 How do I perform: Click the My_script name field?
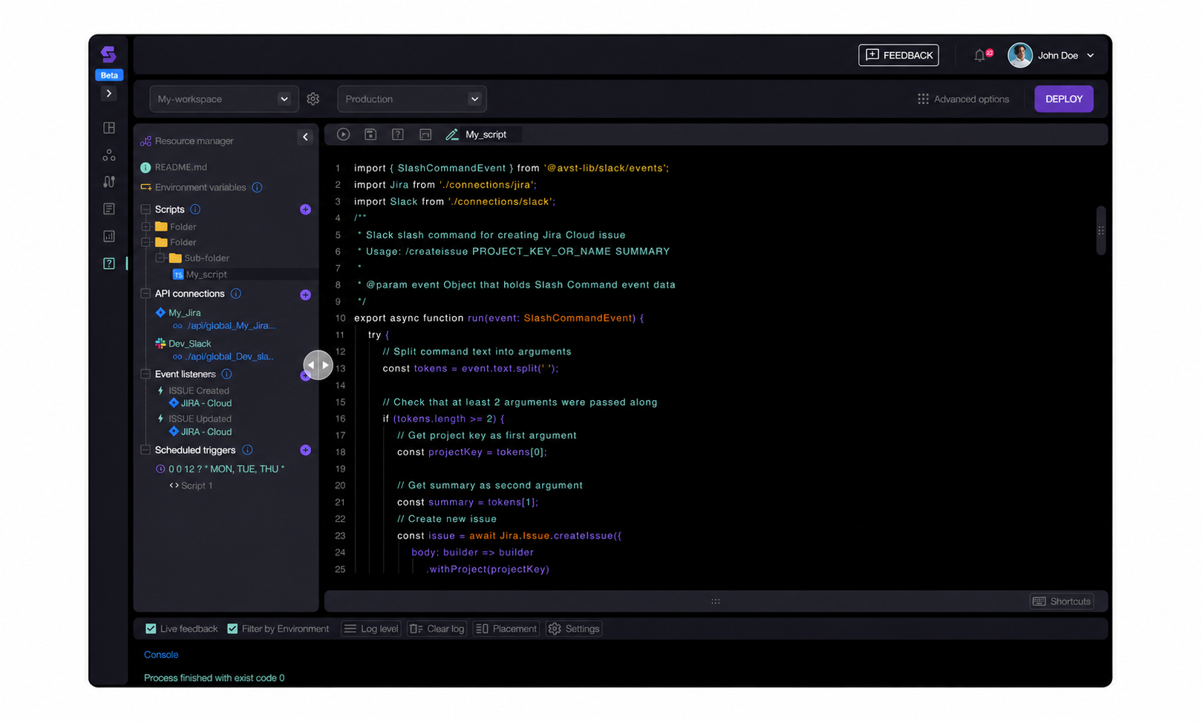point(486,134)
